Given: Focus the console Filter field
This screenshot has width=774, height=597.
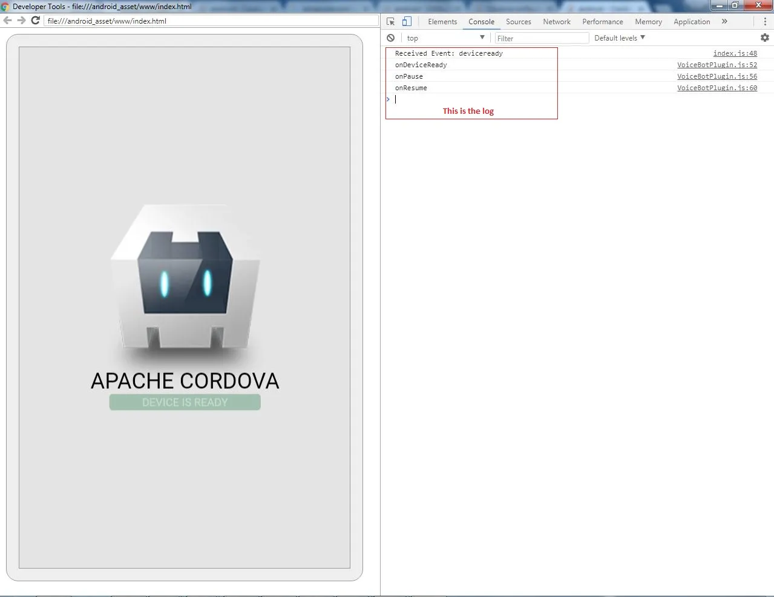Looking at the screenshot, I should click(x=542, y=38).
